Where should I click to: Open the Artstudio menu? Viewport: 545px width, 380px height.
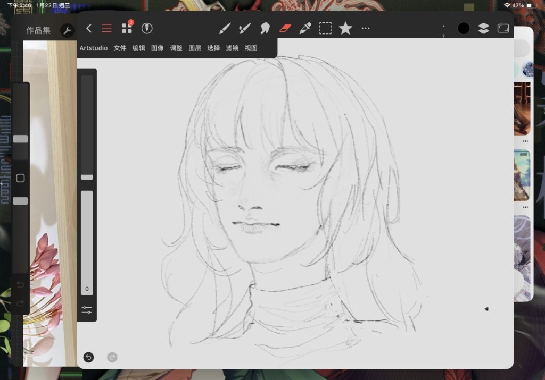(x=94, y=48)
